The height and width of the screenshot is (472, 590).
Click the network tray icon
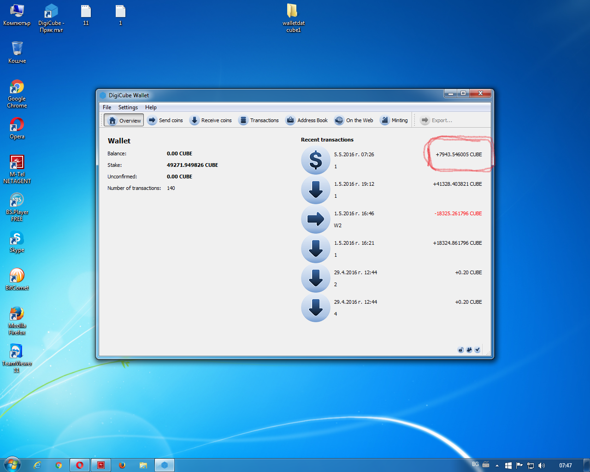(531, 466)
